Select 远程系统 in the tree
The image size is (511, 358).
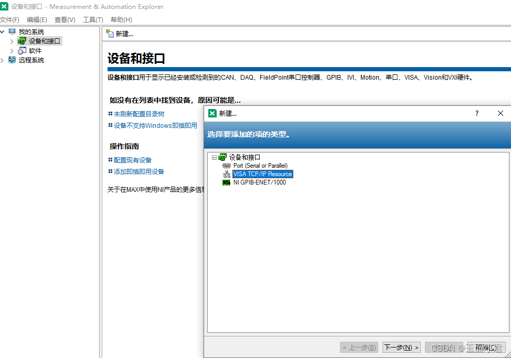[31, 60]
